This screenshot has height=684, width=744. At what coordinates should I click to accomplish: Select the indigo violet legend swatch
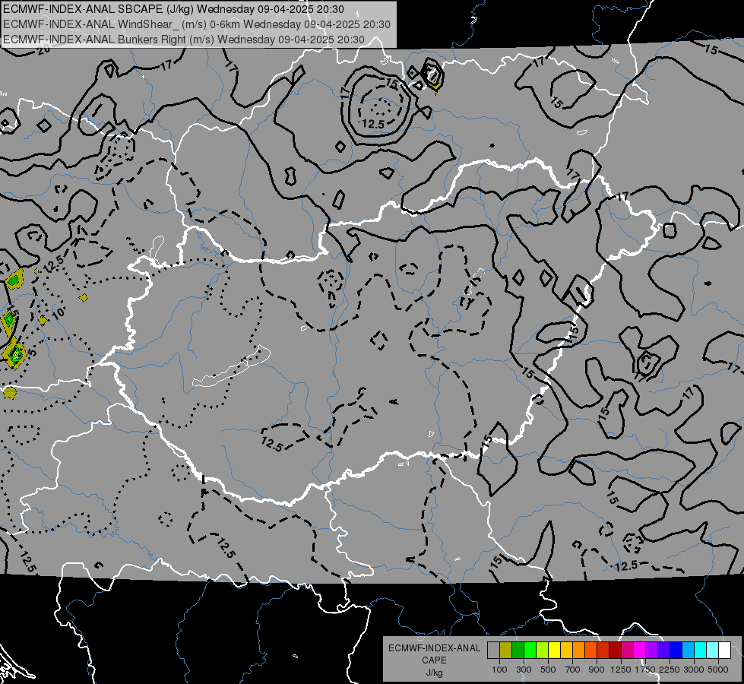pyautogui.click(x=663, y=650)
